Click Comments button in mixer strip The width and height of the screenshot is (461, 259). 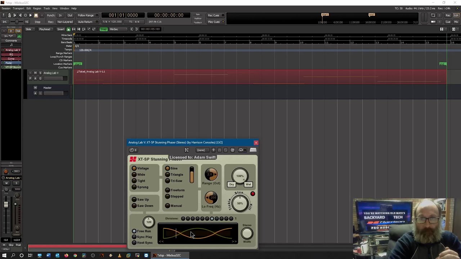point(11,41)
